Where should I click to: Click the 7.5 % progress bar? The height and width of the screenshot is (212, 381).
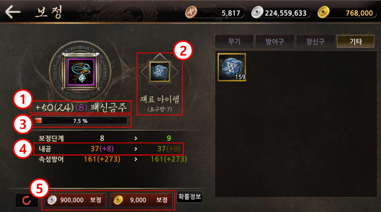[80, 121]
